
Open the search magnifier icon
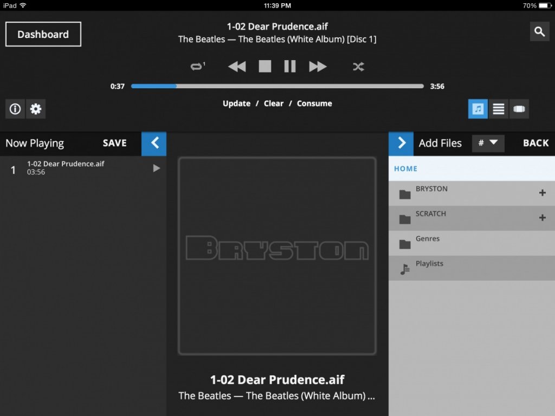click(539, 32)
